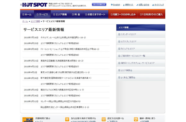This screenshot has width=186, height=122.
Task: Open 1日利用IDのご購入 in the navigation bar
Action: tap(151, 14)
